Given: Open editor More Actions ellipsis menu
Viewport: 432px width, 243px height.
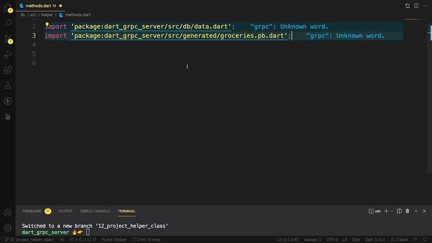Looking at the screenshot, I should pyautogui.click(x=425, y=6).
